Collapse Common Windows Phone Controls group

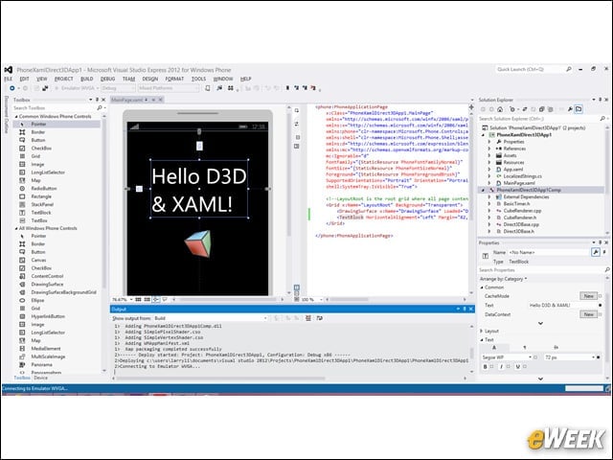[16, 117]
